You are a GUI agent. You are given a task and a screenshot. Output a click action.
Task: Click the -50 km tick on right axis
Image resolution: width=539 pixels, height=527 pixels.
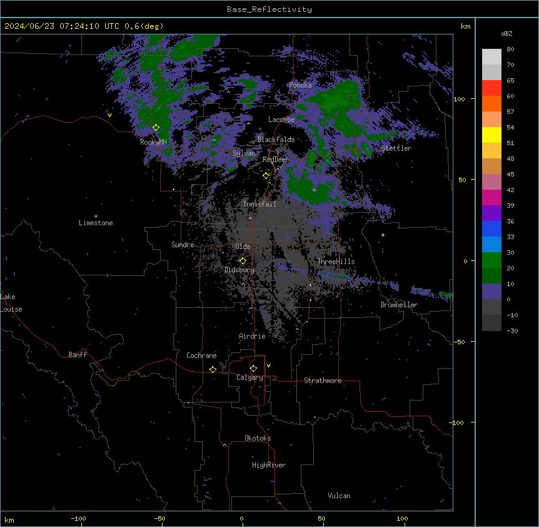[x=459, y=342]
